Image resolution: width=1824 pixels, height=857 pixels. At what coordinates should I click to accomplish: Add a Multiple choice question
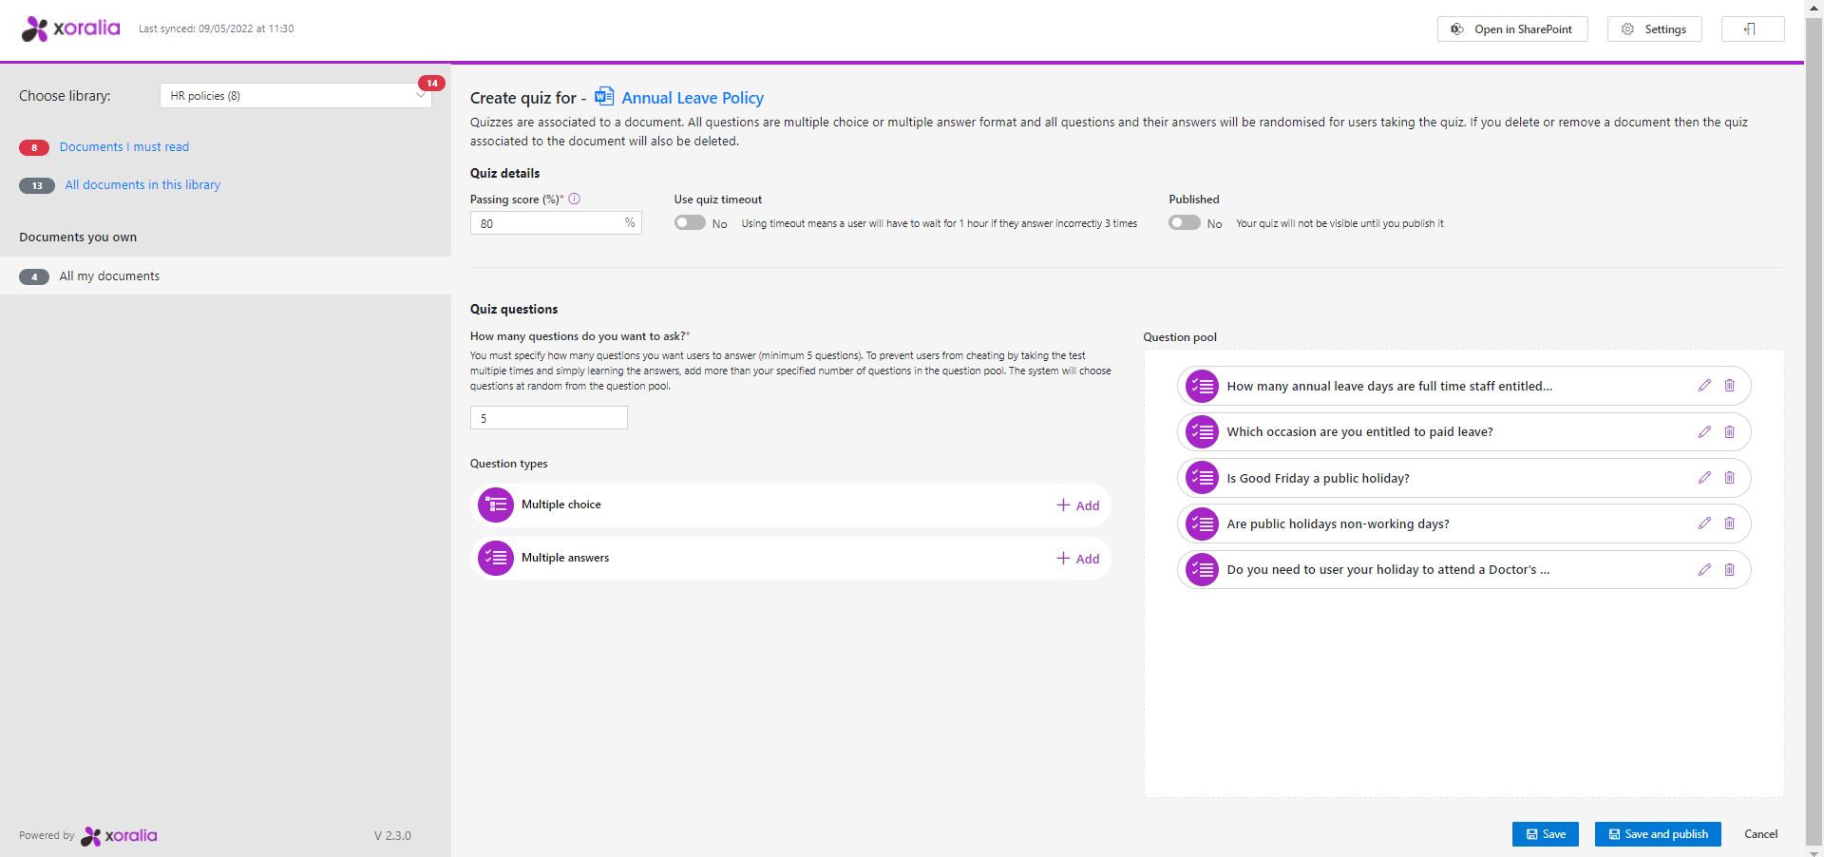(x=1078, y=505)
